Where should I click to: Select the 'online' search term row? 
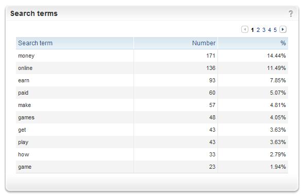(152, 68)
